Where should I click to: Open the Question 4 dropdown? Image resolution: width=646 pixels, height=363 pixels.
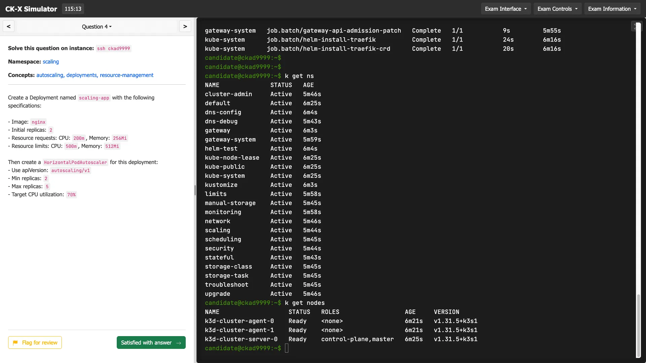(97, 27)
